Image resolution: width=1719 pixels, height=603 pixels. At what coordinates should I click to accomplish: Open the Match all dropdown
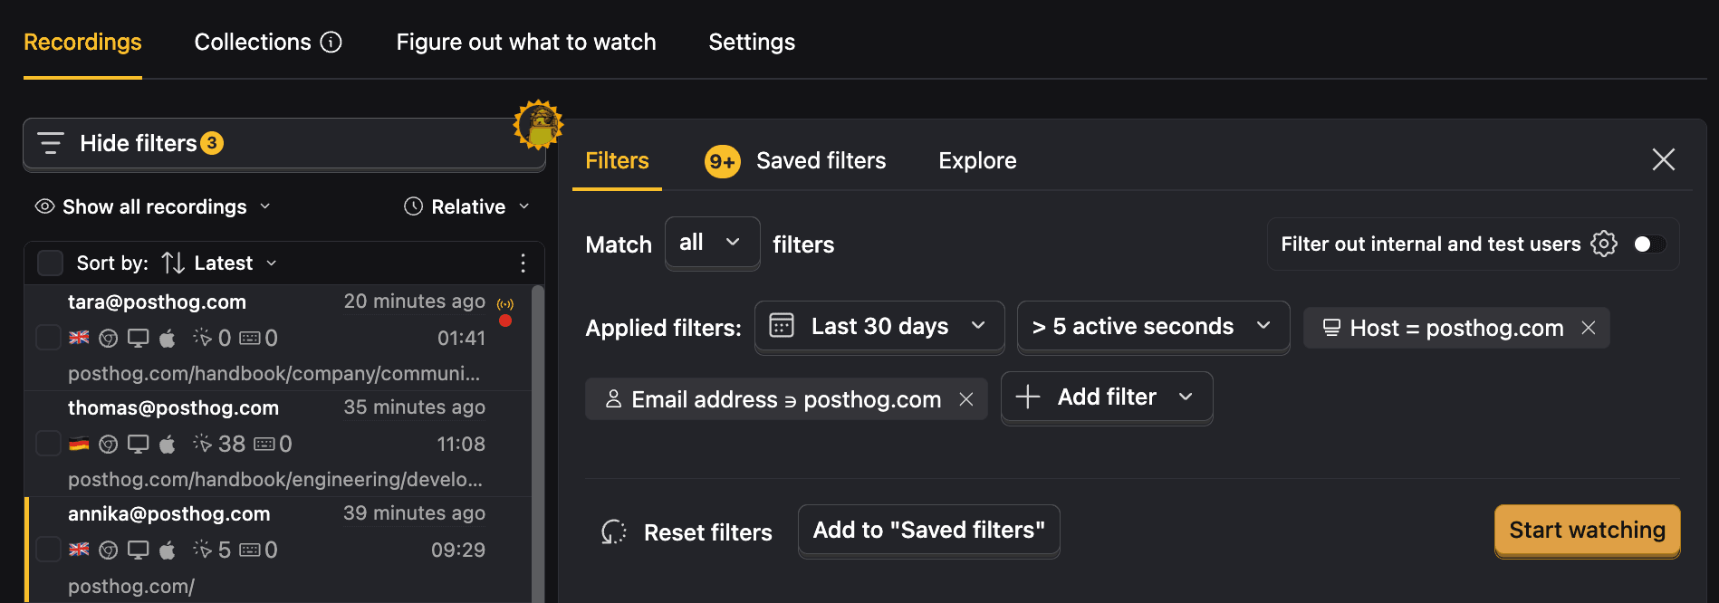coord(712,243)
